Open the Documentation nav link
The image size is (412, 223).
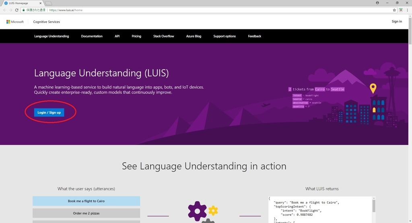point(92,36)
